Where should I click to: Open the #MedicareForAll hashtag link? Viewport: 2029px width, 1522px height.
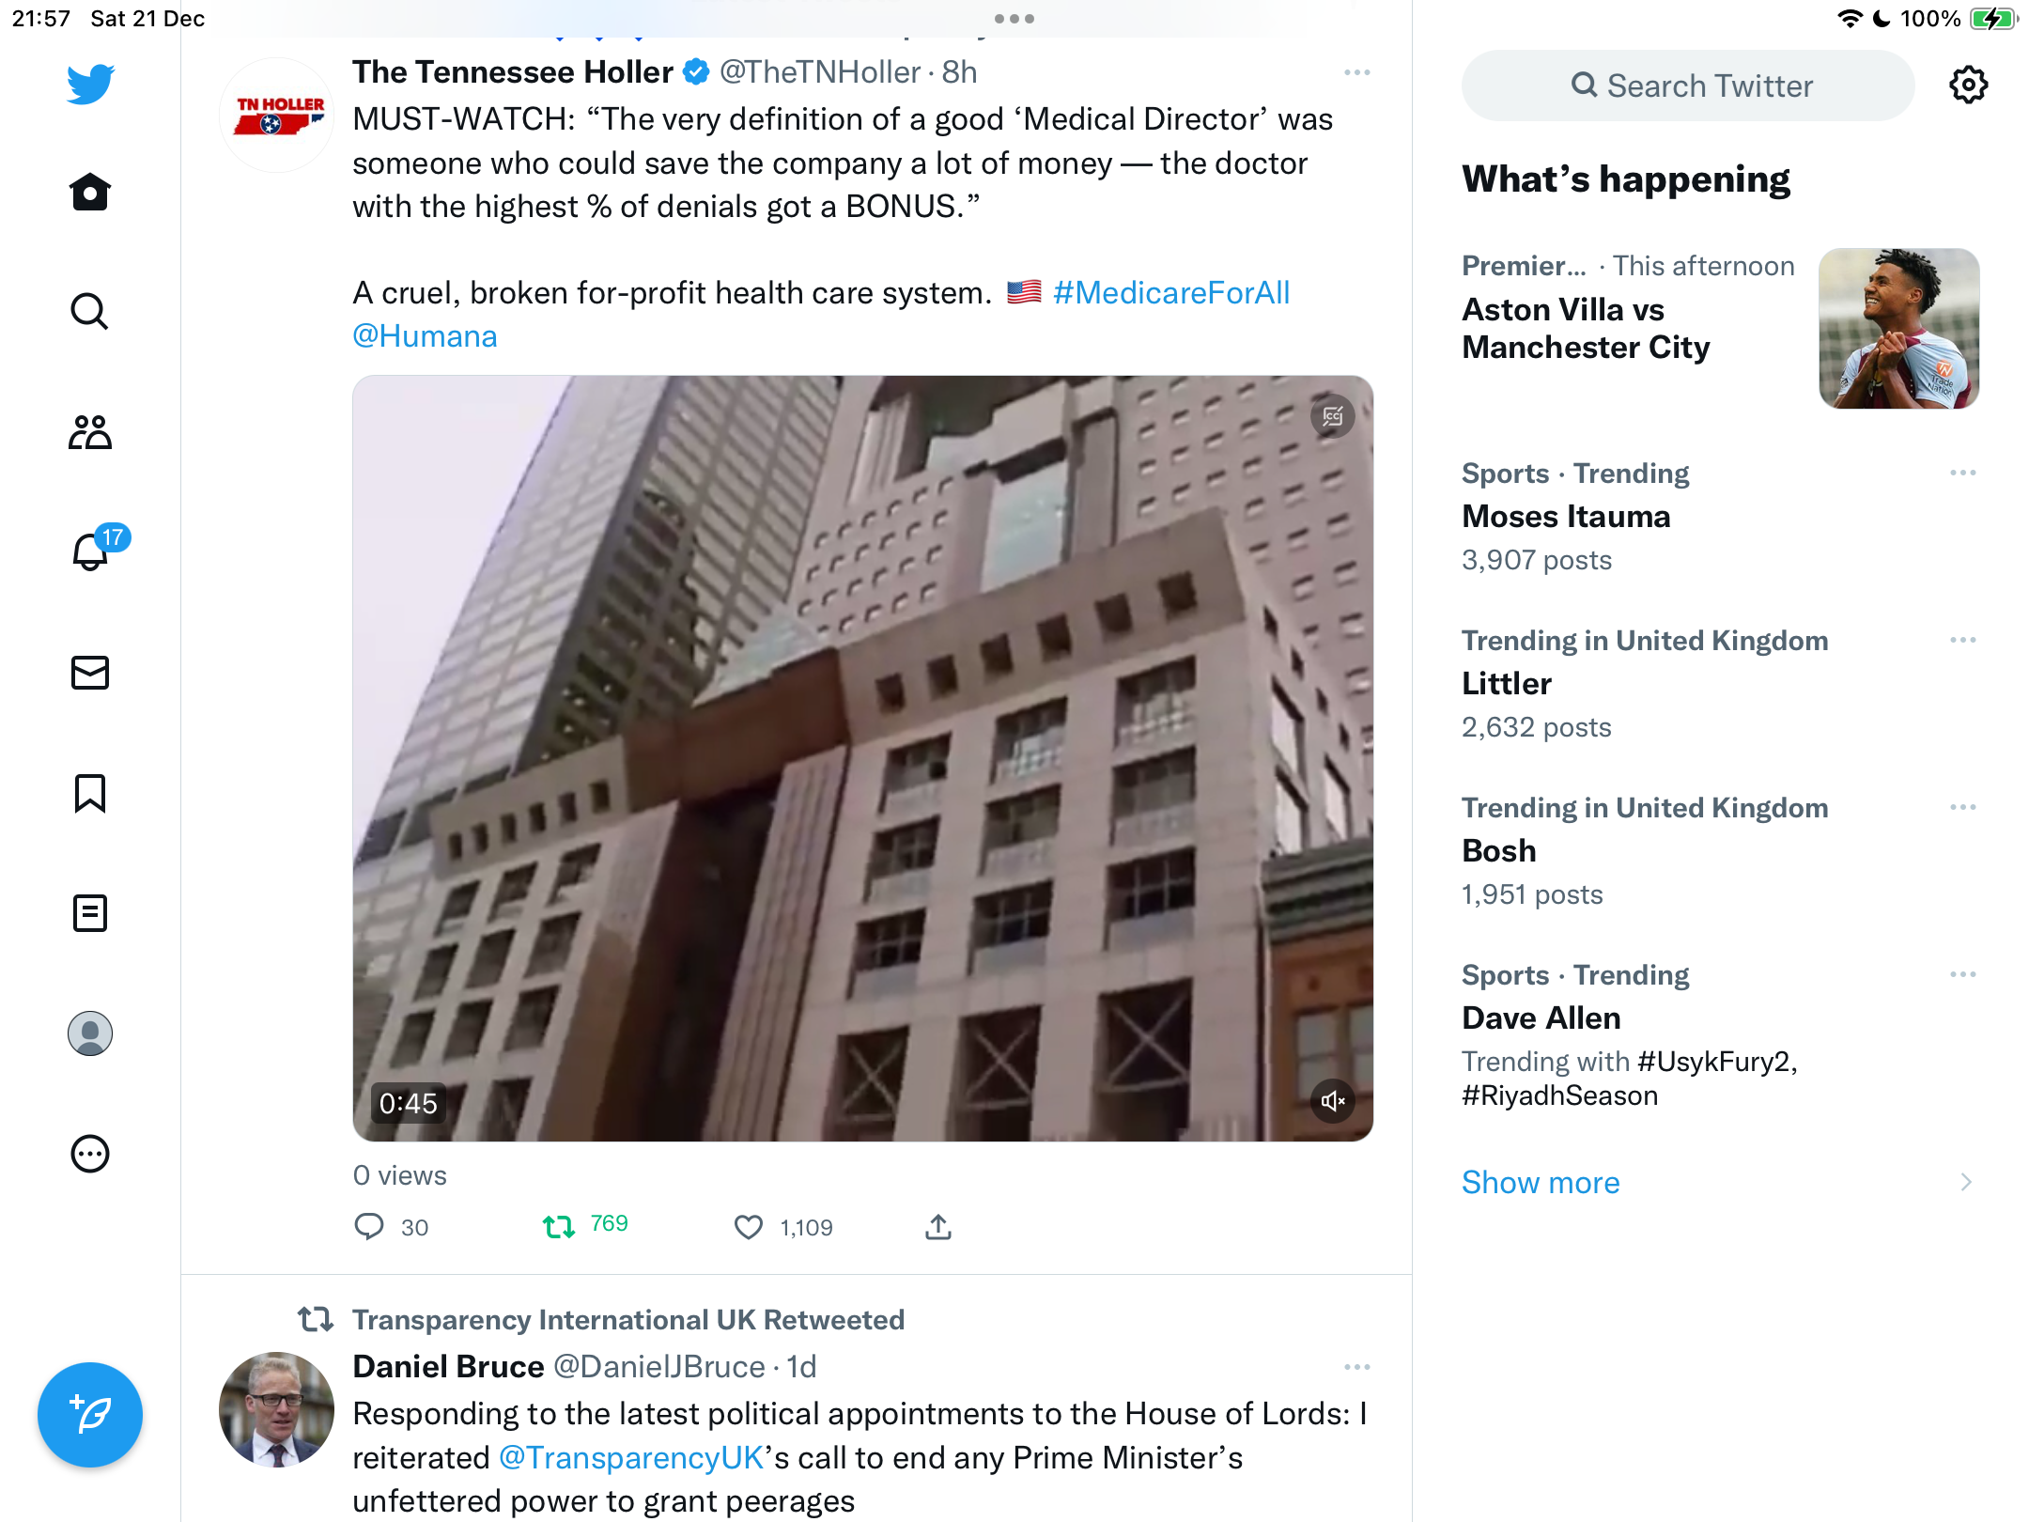click(x=1170, y=293)
